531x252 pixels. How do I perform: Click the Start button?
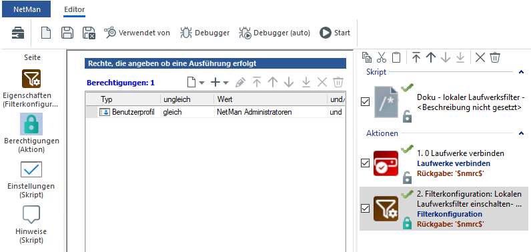(x=335, y=33)
